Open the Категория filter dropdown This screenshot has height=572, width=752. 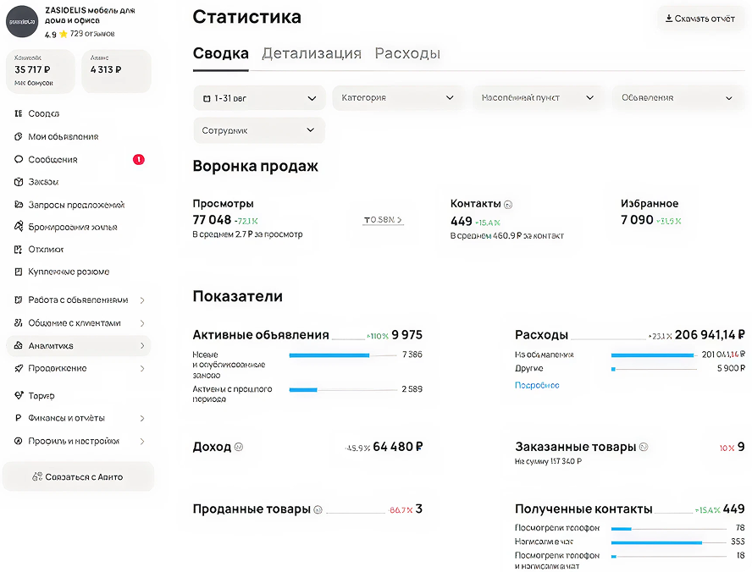[397, 98]
